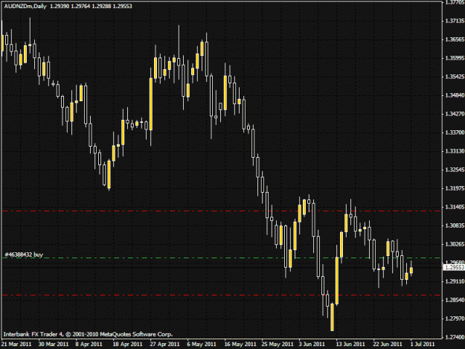
Task: Click the 22 Jun 2011 date label
Action: [x=388, y=345]
